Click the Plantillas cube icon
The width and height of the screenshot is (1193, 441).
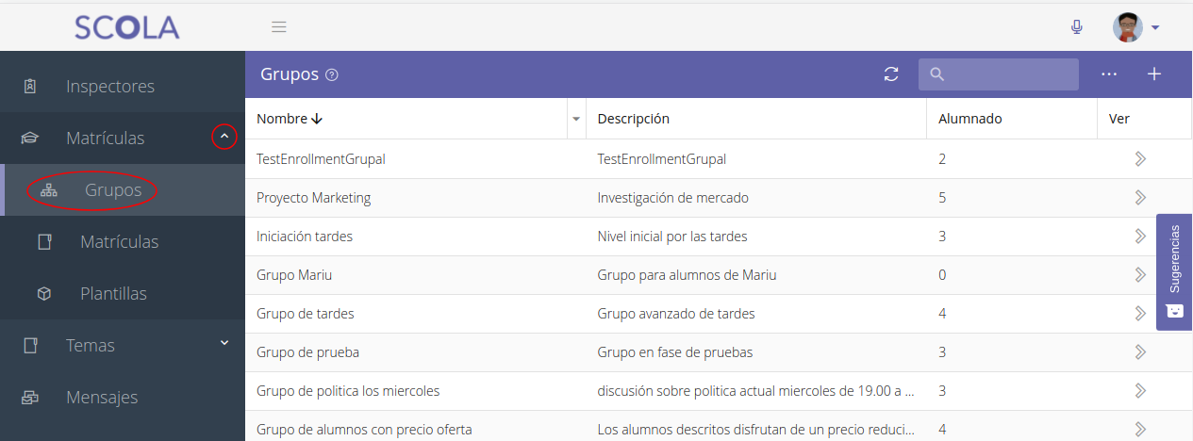tap(43, 294)
